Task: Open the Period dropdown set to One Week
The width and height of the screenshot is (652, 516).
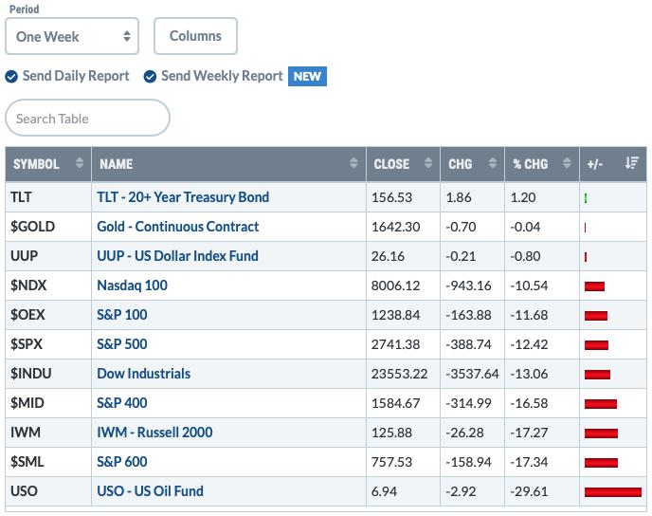Action: [x=72, y=36]
